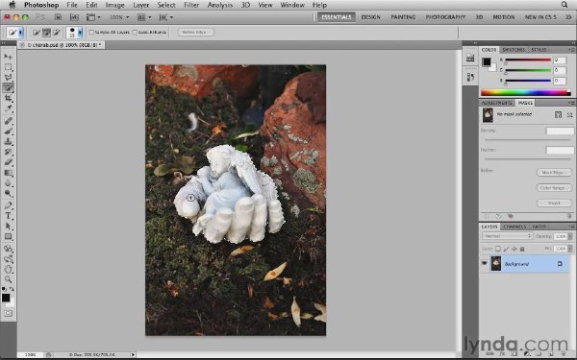The image size is (577, 360).
Task: Select the Eraser tool
Action: click(x=8, y=162)
